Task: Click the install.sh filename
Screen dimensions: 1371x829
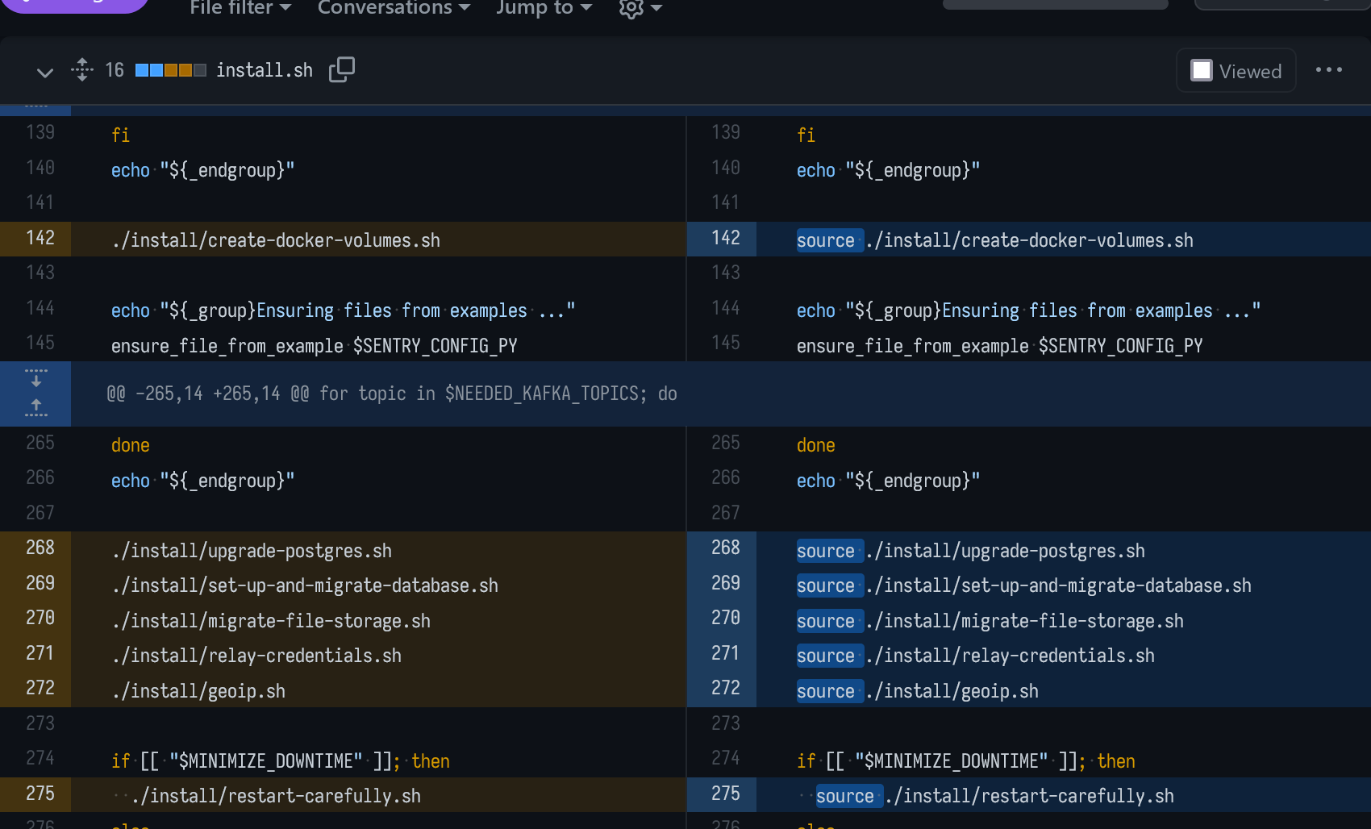Action: pos(265,70)
